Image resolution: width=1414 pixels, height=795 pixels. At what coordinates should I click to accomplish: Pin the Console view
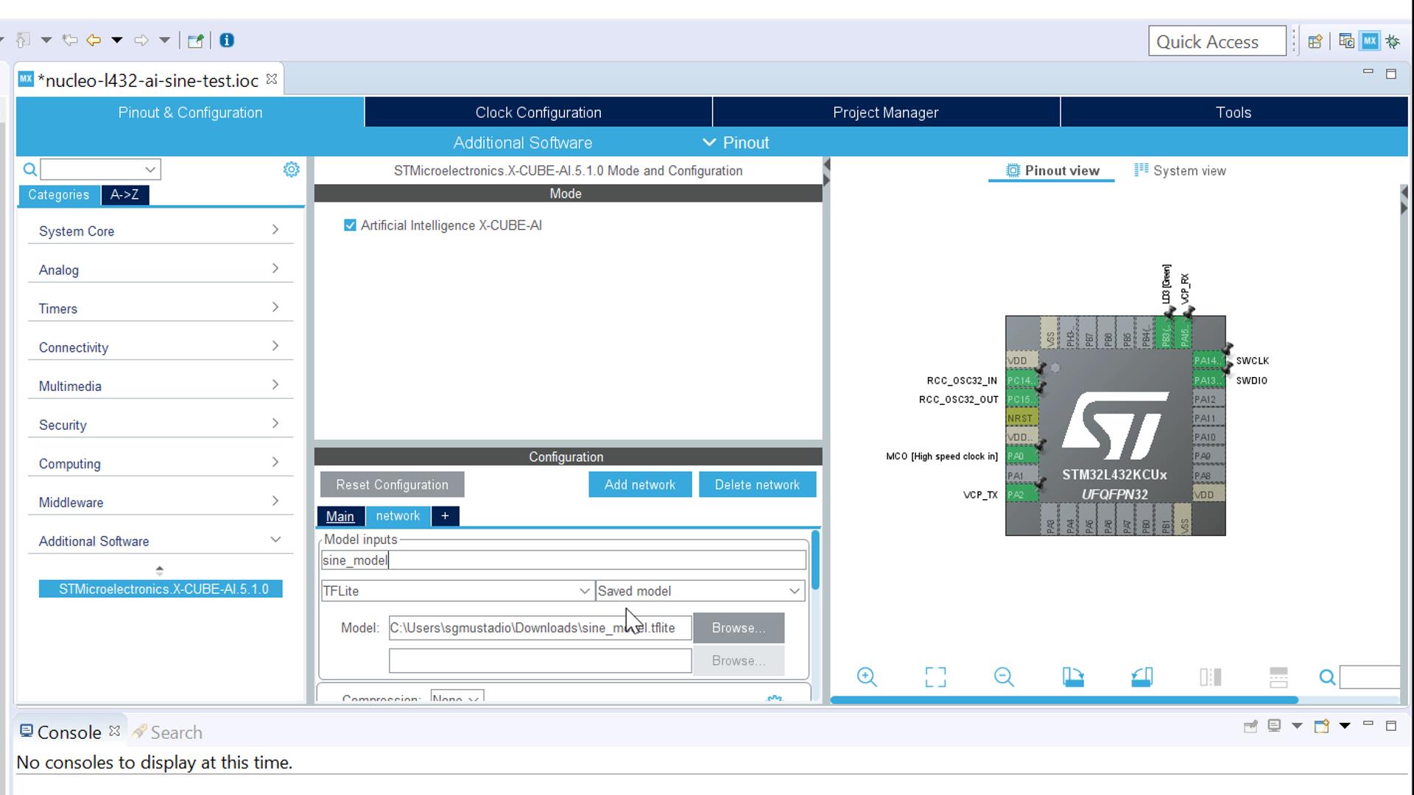tap(1251, 726)
